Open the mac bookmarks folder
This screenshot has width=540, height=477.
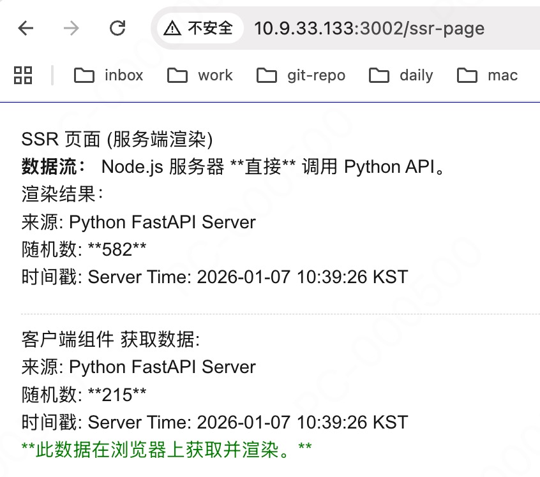click(487, 75)
